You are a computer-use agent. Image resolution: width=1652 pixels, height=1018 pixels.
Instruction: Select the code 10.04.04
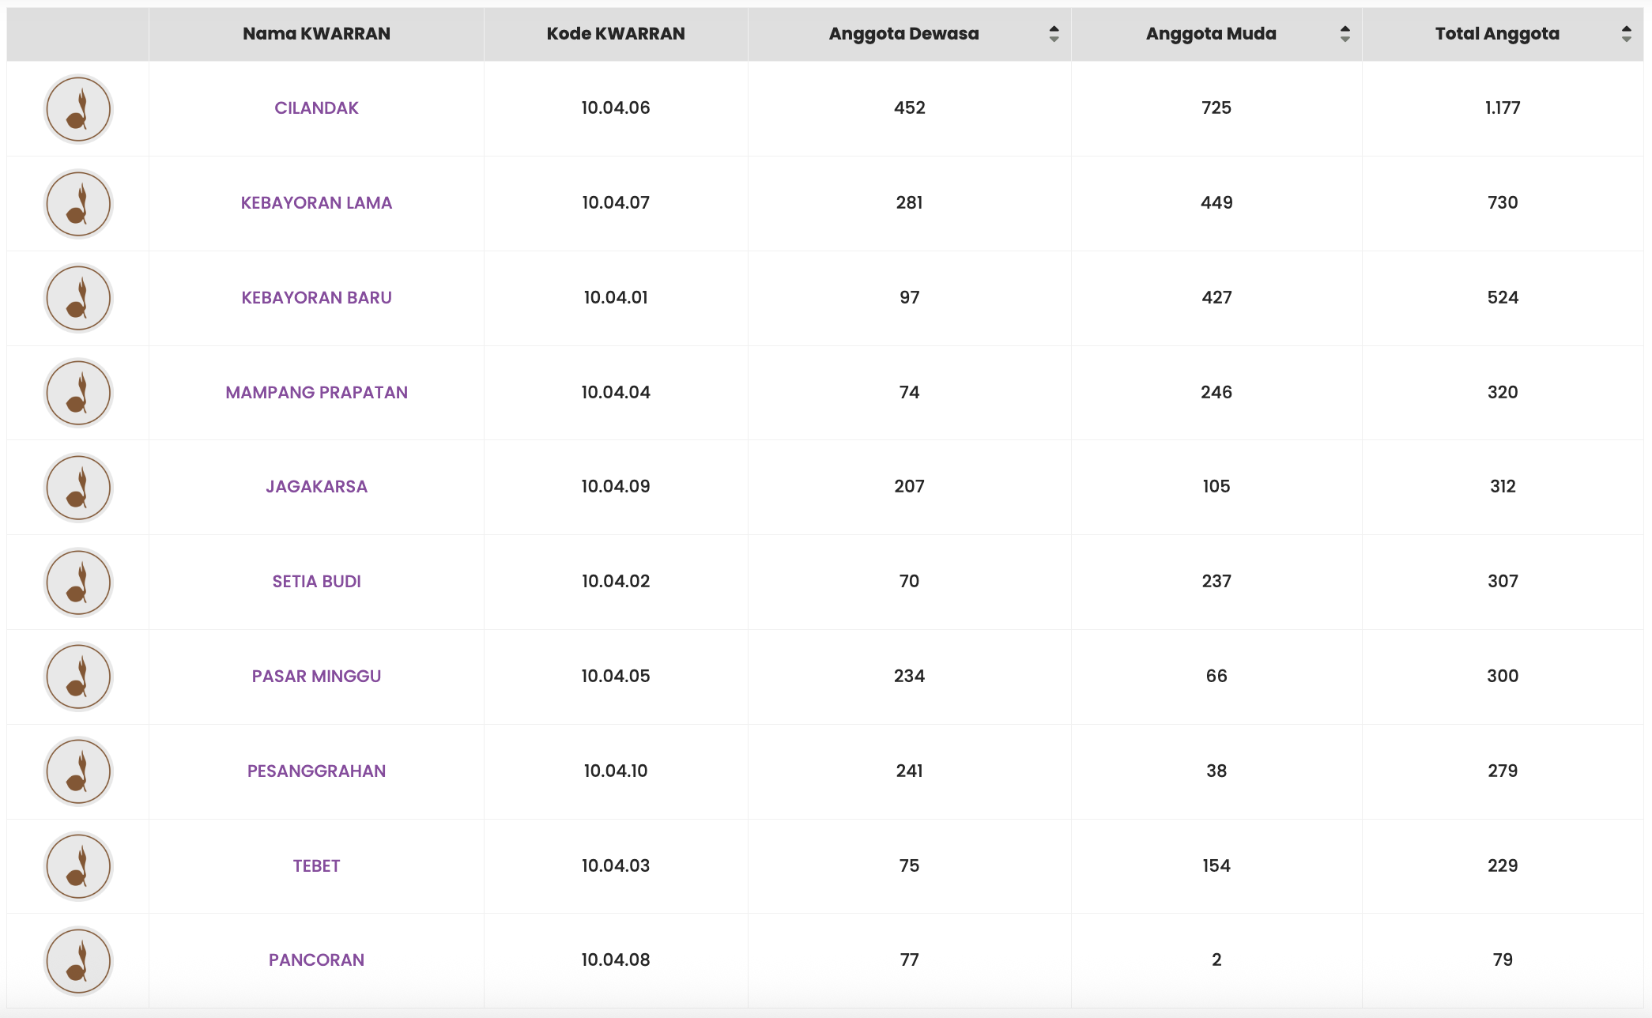[616, 393]
